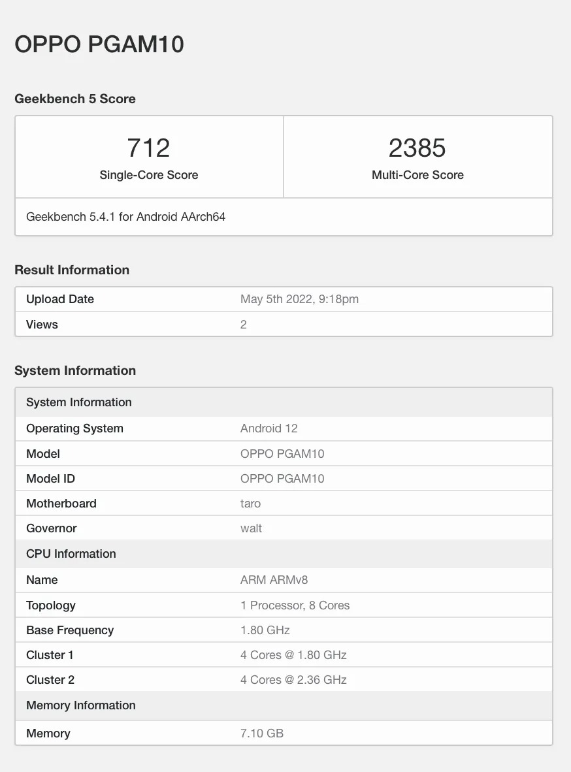Image resolution: width=571 pixels, height=772 pixels.
Task: Click the Governor value walt
Action: tap(251, 528)
